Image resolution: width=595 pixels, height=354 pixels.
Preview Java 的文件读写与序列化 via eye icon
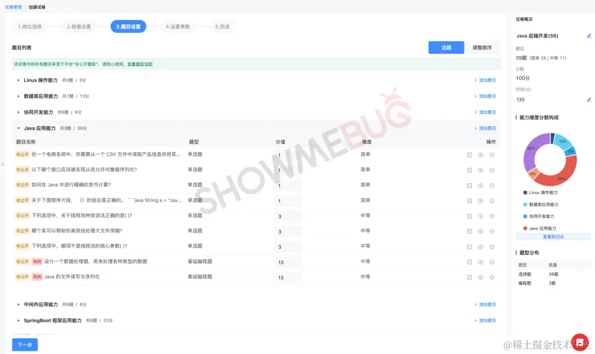click(480, 277)
